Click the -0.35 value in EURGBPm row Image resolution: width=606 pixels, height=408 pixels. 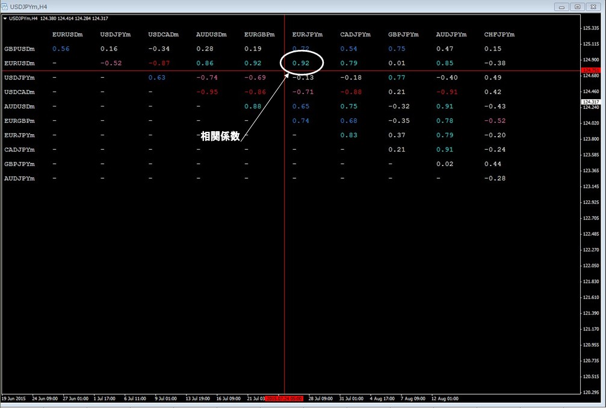click(x=399, y=120)
